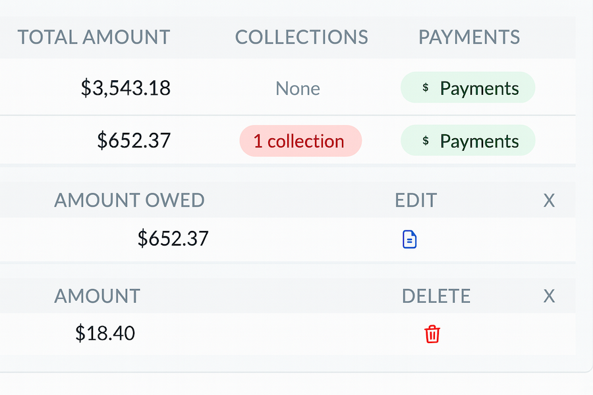Click the Collections column header

pyautogui.click(x=301, y=38)
